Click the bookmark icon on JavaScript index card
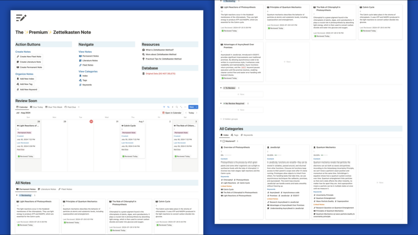 [268, 147]
